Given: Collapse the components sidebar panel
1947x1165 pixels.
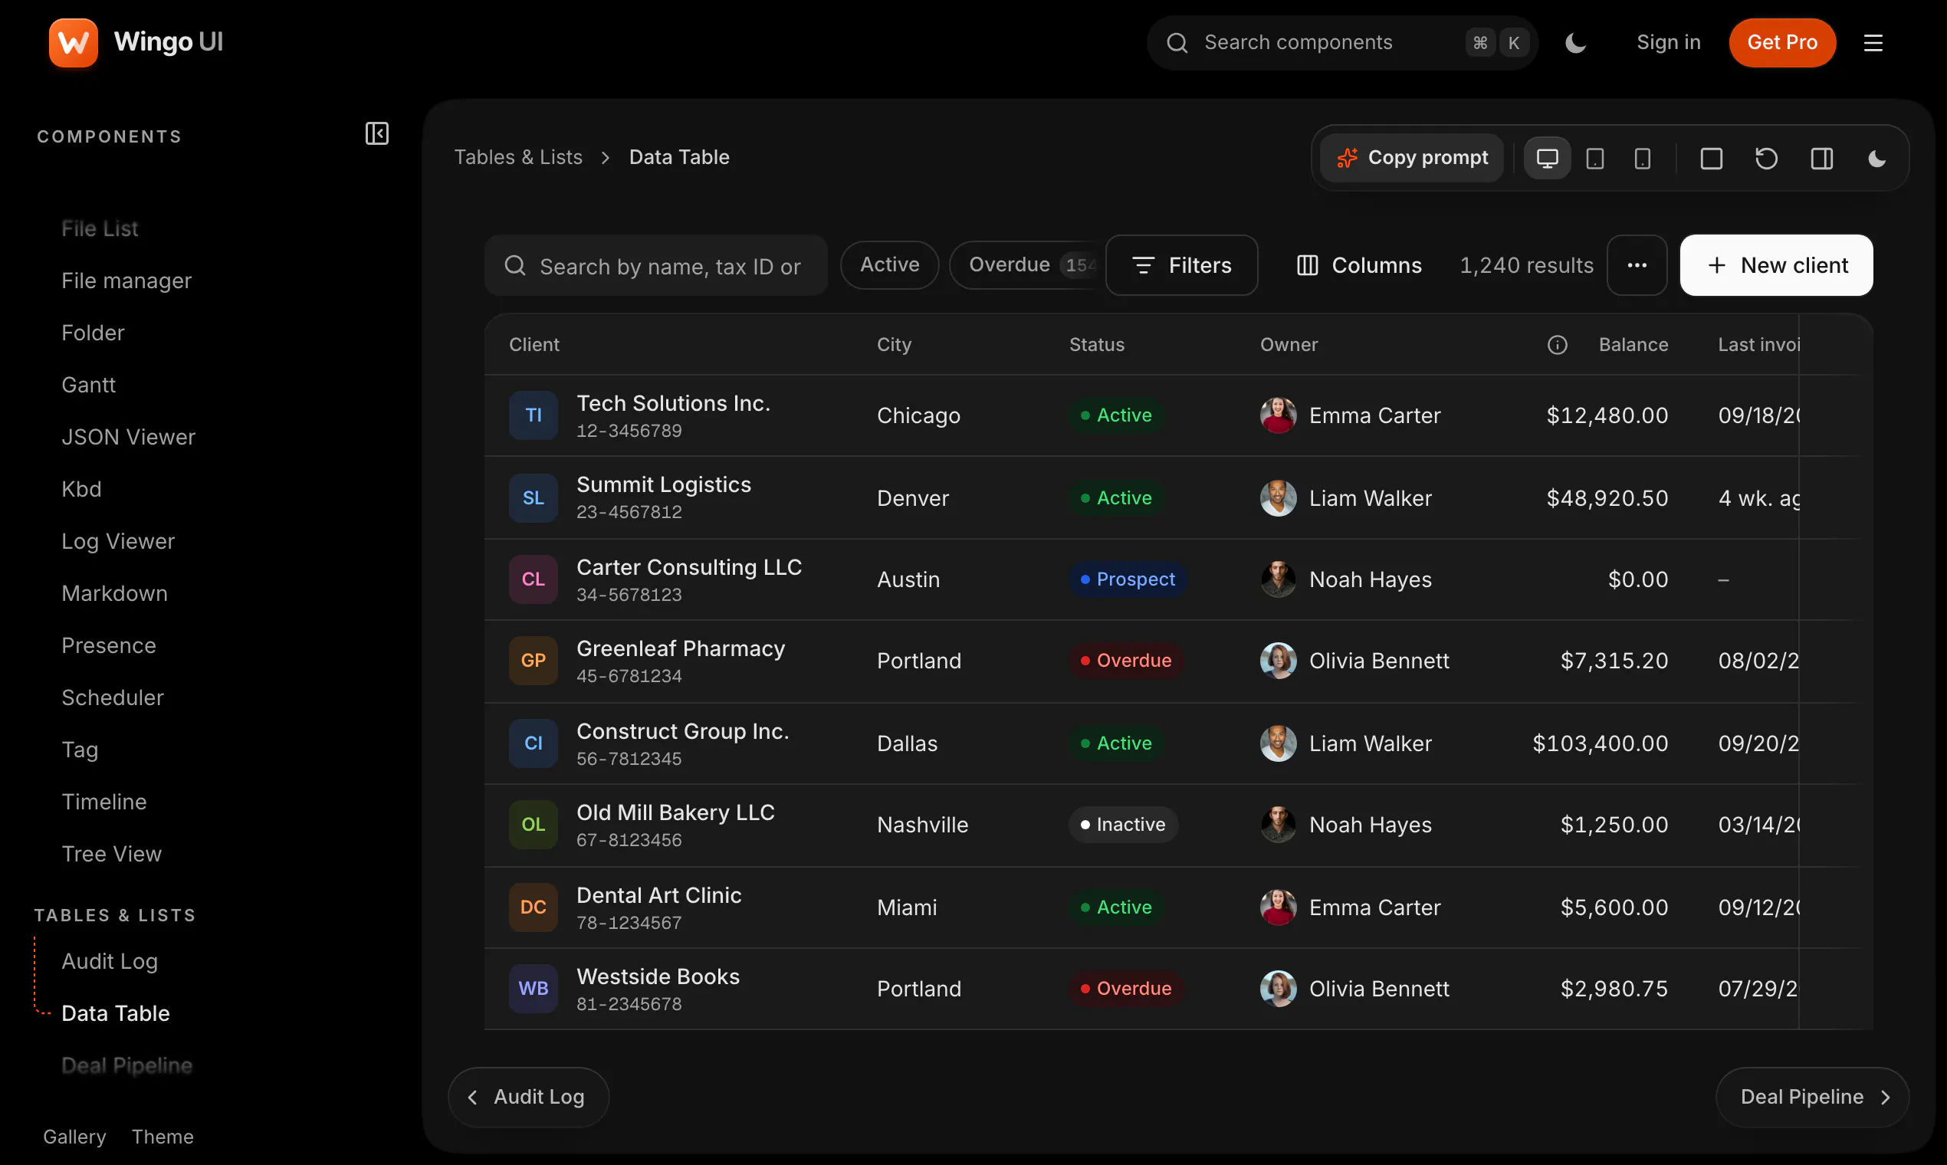Looking at the screenshot, I should pos(377,133).
